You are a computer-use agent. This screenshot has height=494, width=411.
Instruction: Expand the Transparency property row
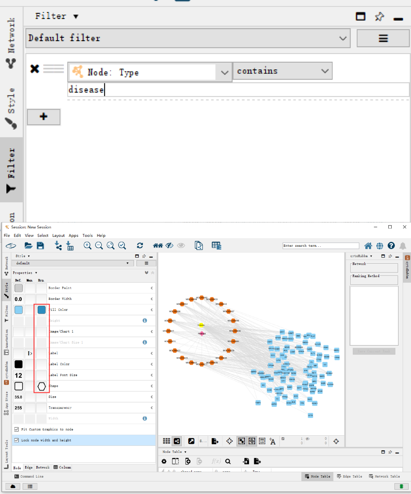point(152,408)
